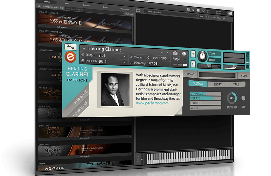Switch to the Libraries tab
The height and width of the screenshot is (176, 271).
tap(46, 2)
